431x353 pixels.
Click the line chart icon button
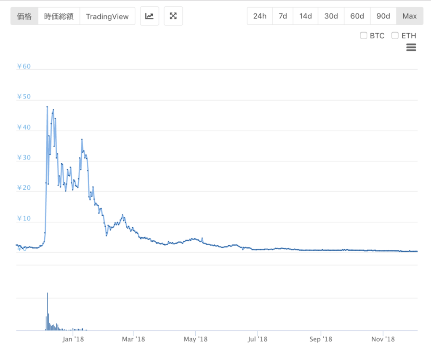149,16
